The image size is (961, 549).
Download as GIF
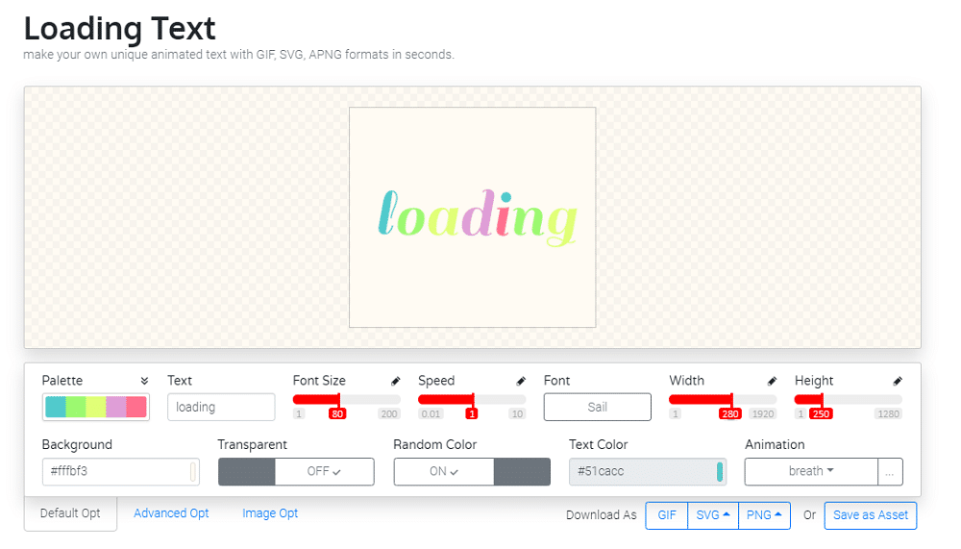click(667, 515)
